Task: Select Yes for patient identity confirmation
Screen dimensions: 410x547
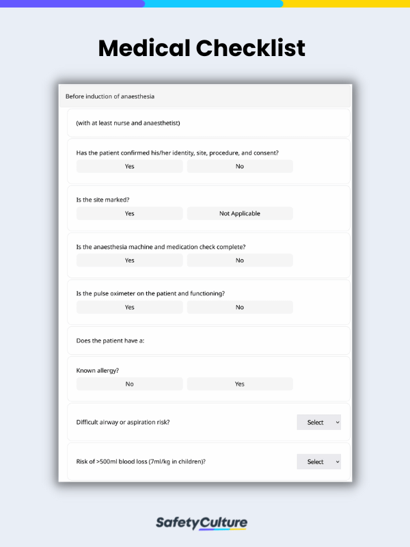Action: [x=128, y=166]
